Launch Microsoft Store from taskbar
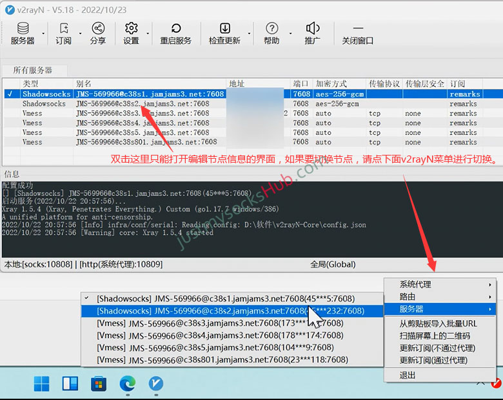The image size is (503, 400). click(99, 383)
